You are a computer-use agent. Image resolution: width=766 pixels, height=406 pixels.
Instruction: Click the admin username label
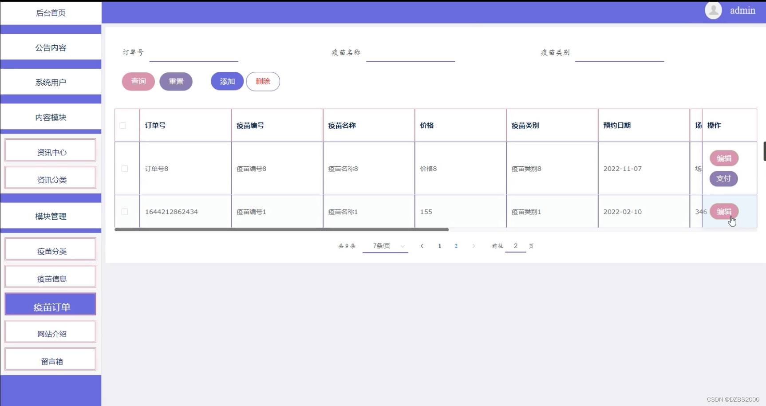tap(742, 10)
